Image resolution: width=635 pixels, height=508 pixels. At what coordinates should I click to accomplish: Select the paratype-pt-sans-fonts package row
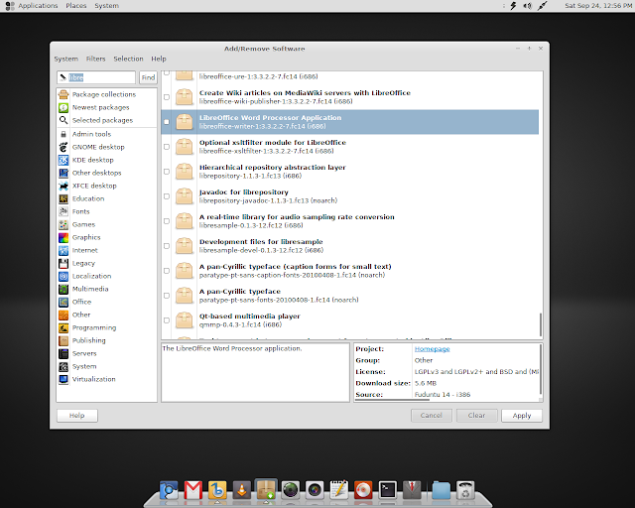pyautogui.click(x=350, y=296)
